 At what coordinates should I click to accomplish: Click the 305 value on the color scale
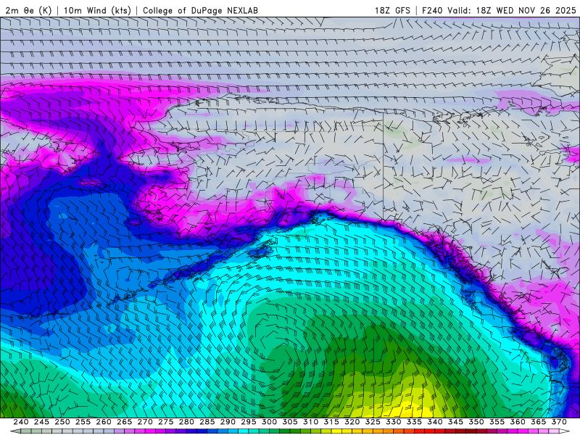tap(290, 422)
